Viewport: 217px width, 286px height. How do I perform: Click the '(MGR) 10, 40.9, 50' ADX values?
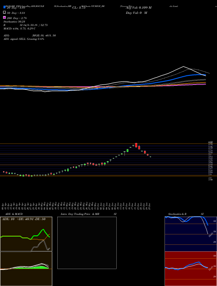point(44,36)
